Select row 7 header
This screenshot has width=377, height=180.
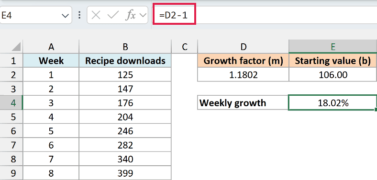click(x=11, y=145)
